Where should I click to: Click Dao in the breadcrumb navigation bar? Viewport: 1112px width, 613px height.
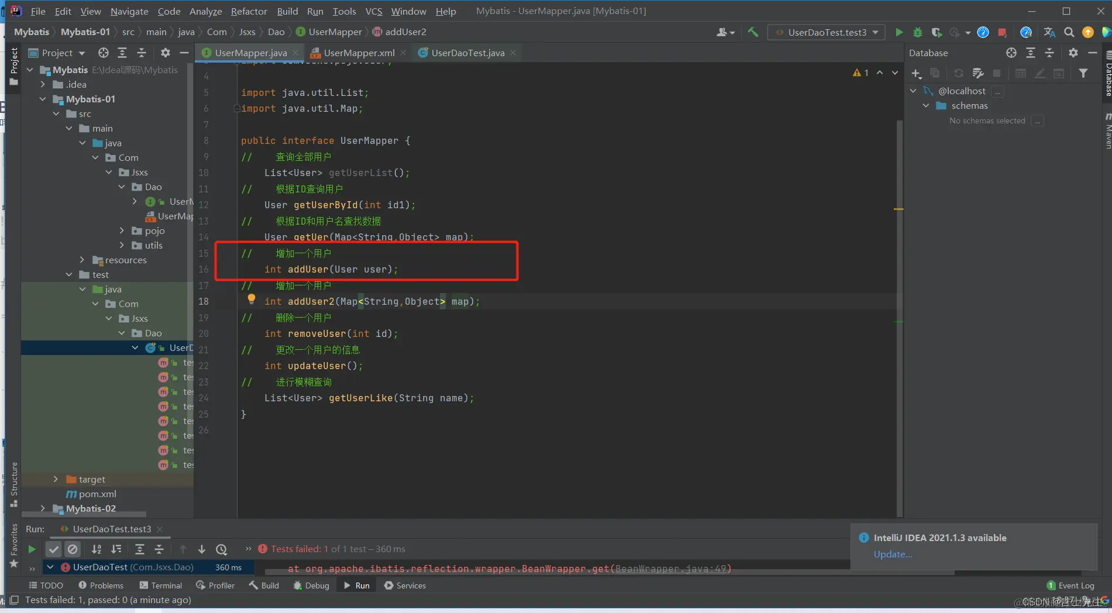(276, 32)
